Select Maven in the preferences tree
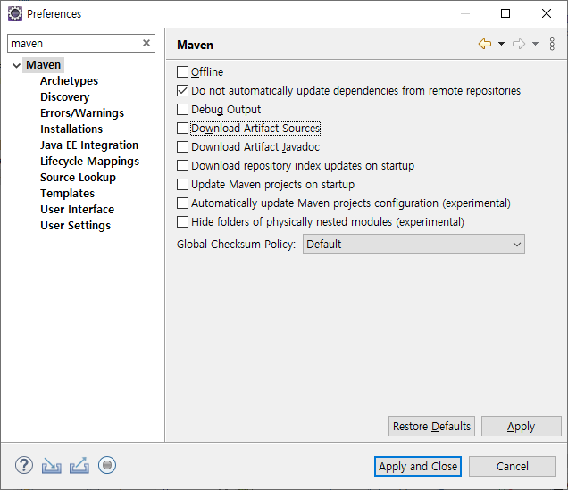Screen dimensions: 568x490 [x=43, y=65]
